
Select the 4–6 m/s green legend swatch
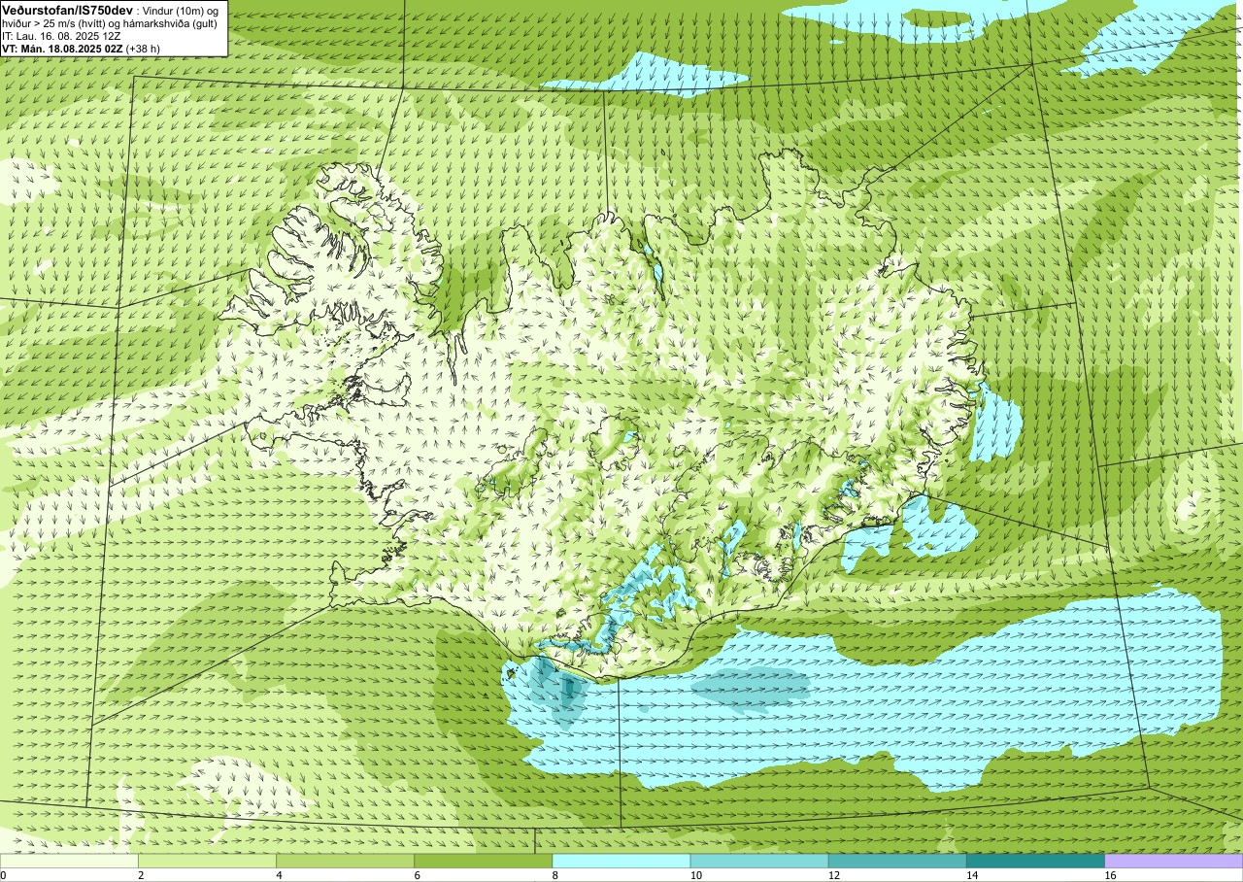345,861
